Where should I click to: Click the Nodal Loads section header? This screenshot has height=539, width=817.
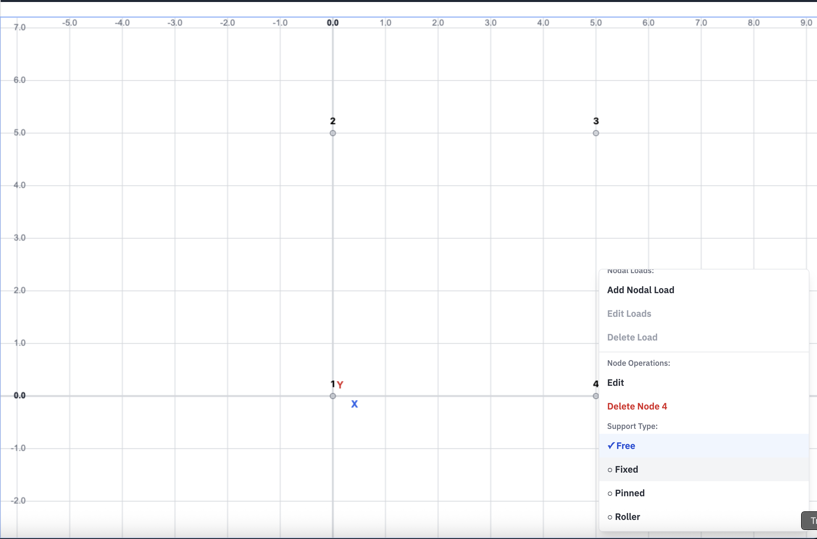pyautogui.click(x=630, y=271)
